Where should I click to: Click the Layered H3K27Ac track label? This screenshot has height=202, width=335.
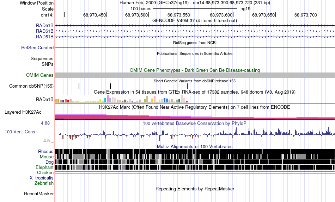[23, 112]
